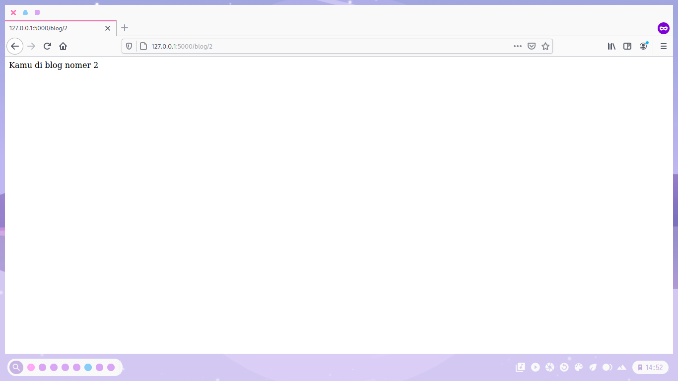This screenshot has height=381, width=678.
Task: Open the hamburger application menu
Action: pos(664,46)
